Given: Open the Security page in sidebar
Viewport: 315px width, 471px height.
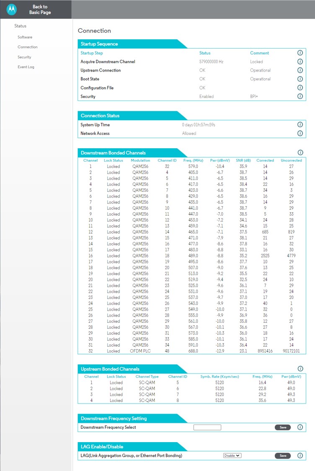Looking at the screenshot, I should [24, 57].
